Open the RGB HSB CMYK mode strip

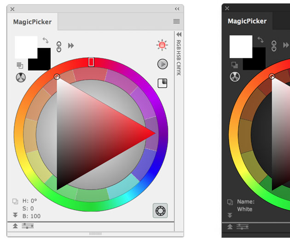(179, 57)
